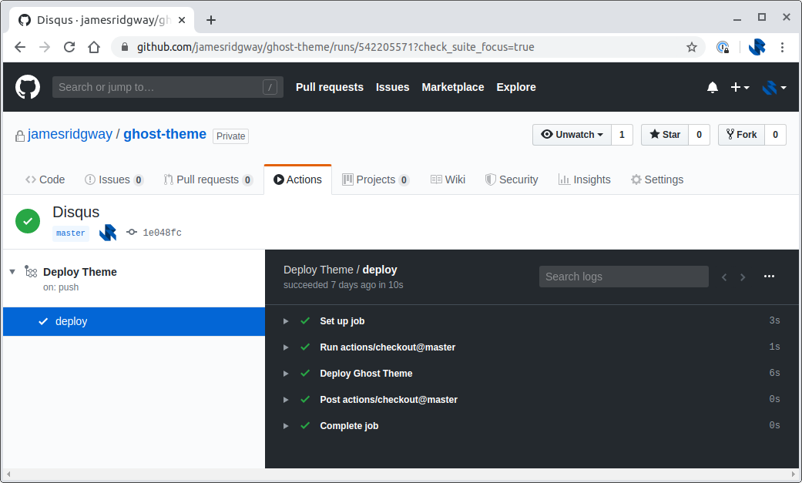Star the repository
The image size is (802, 483).
(664, 135)
